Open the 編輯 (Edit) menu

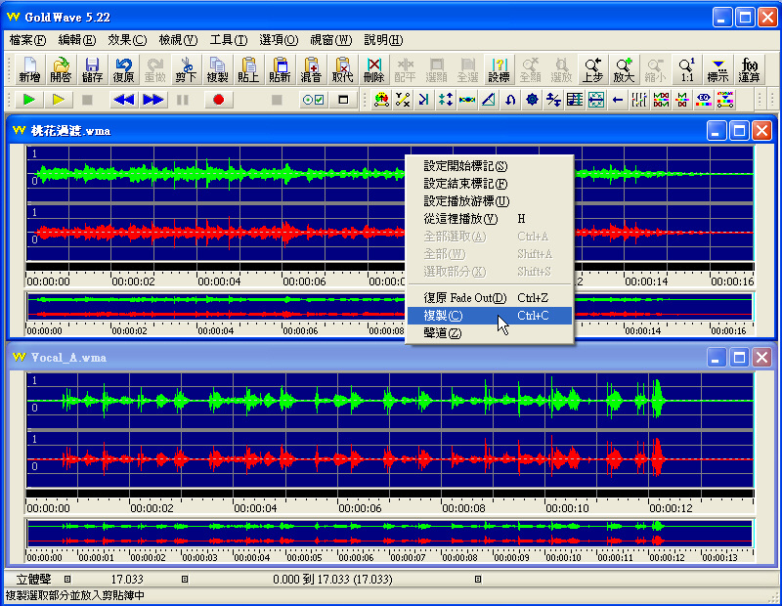point(77,40)
